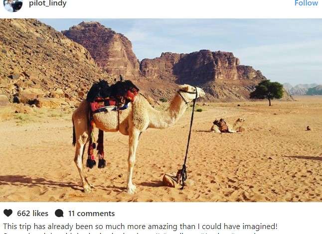Screen dimensions: 322x234
Task: Click the speech bubble comments icon
Action: (x=59, y=213)
